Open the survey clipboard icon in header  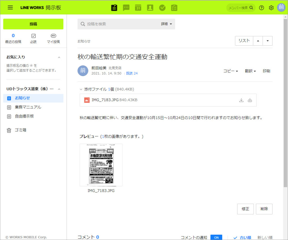(174, 8)
